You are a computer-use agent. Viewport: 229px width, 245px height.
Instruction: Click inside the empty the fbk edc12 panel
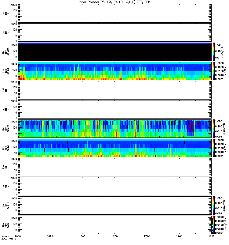coord(114,205)
